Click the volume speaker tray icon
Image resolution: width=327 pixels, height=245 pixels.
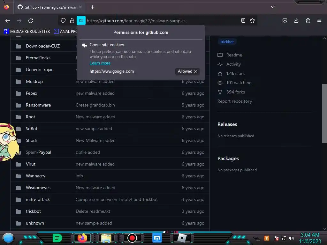(292, 238)
